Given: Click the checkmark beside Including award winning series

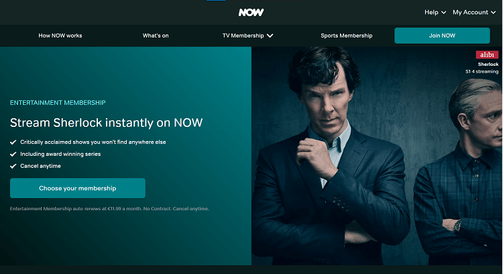Looking at the screenshot, I should pos(13,154).
